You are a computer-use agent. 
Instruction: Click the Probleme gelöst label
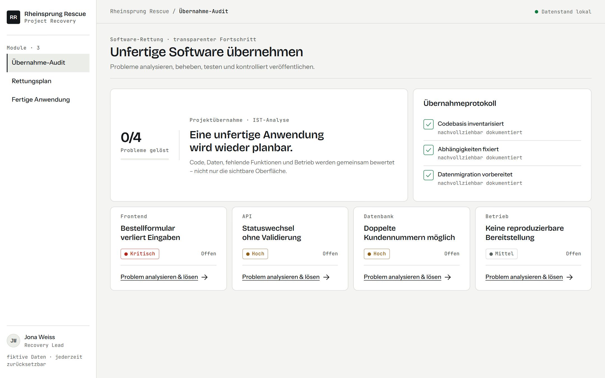click(x=145, y=150)
